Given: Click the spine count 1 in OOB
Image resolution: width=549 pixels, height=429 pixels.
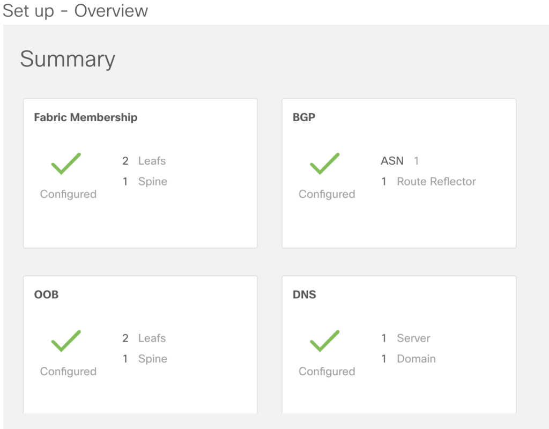Looking at the screenshot, I should pyautogui.click(x=125, y=359).
